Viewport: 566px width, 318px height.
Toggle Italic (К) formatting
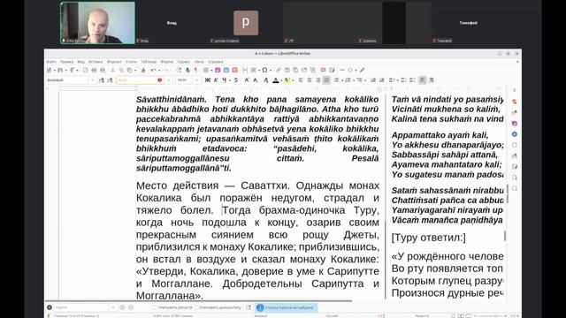216,80
